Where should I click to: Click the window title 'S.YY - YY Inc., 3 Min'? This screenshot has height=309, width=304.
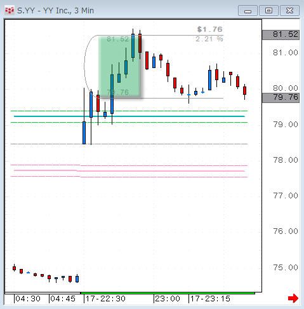point(55,11)
